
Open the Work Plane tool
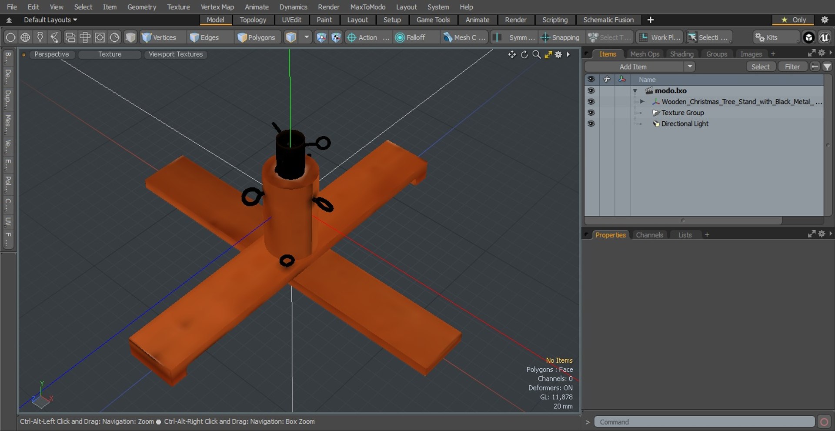click(660, 37)
